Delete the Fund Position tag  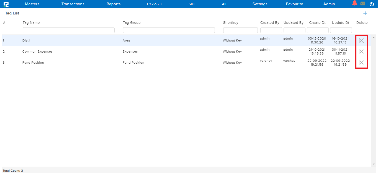click(361, 63)
